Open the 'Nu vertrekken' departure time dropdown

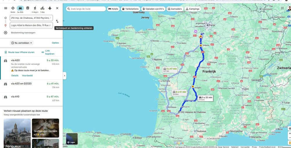coord(22,43)
